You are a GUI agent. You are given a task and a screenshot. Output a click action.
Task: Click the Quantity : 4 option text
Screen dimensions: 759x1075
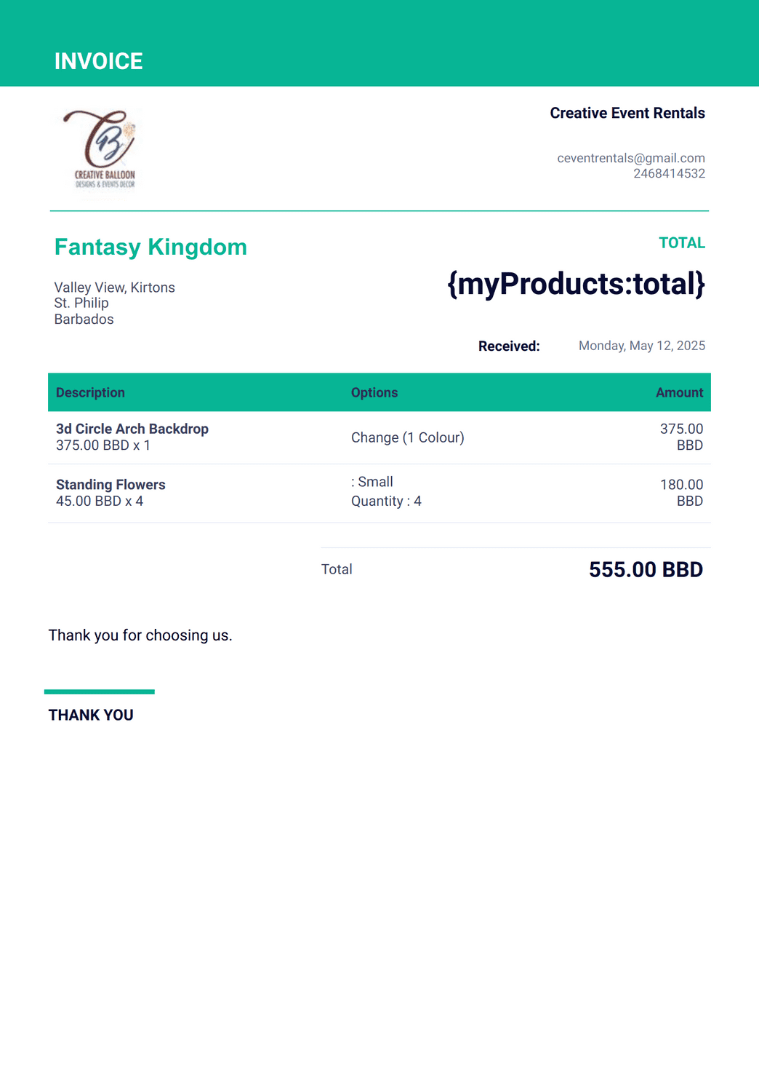(x=386, y=501)
